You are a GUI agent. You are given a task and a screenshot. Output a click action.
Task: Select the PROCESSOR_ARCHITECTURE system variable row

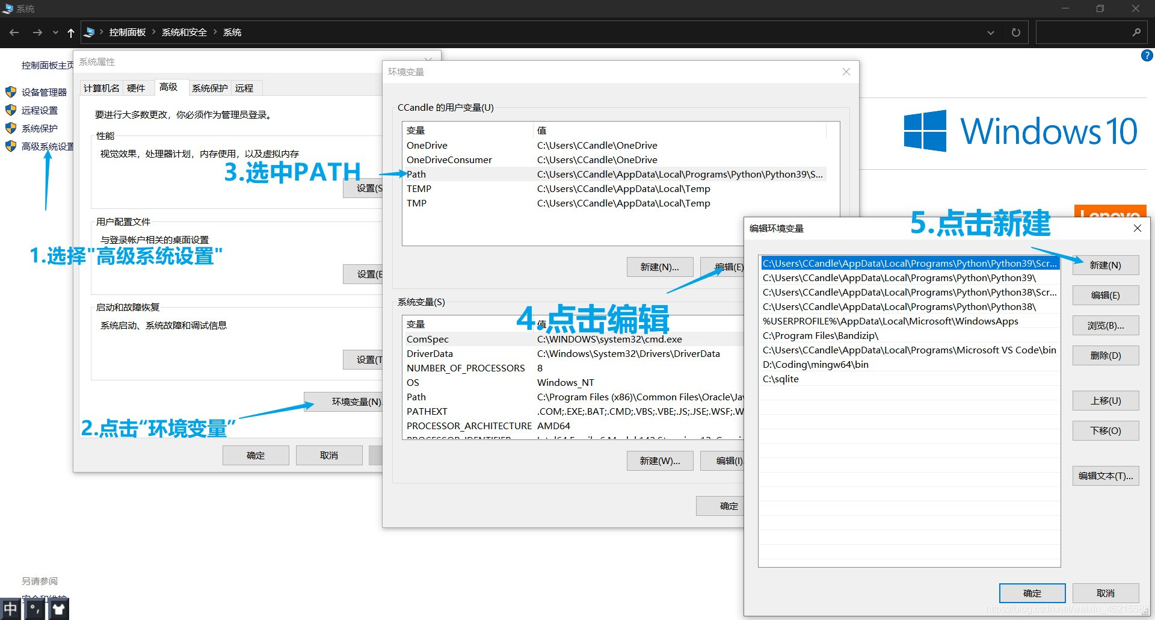[573, 426]
